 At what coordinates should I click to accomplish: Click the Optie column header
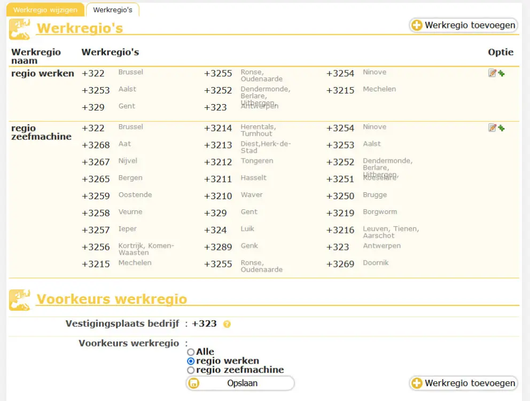pos(501,52)
